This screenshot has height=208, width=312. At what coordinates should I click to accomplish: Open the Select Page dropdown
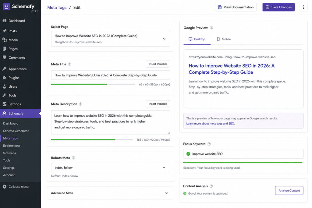tap(110, 39)
